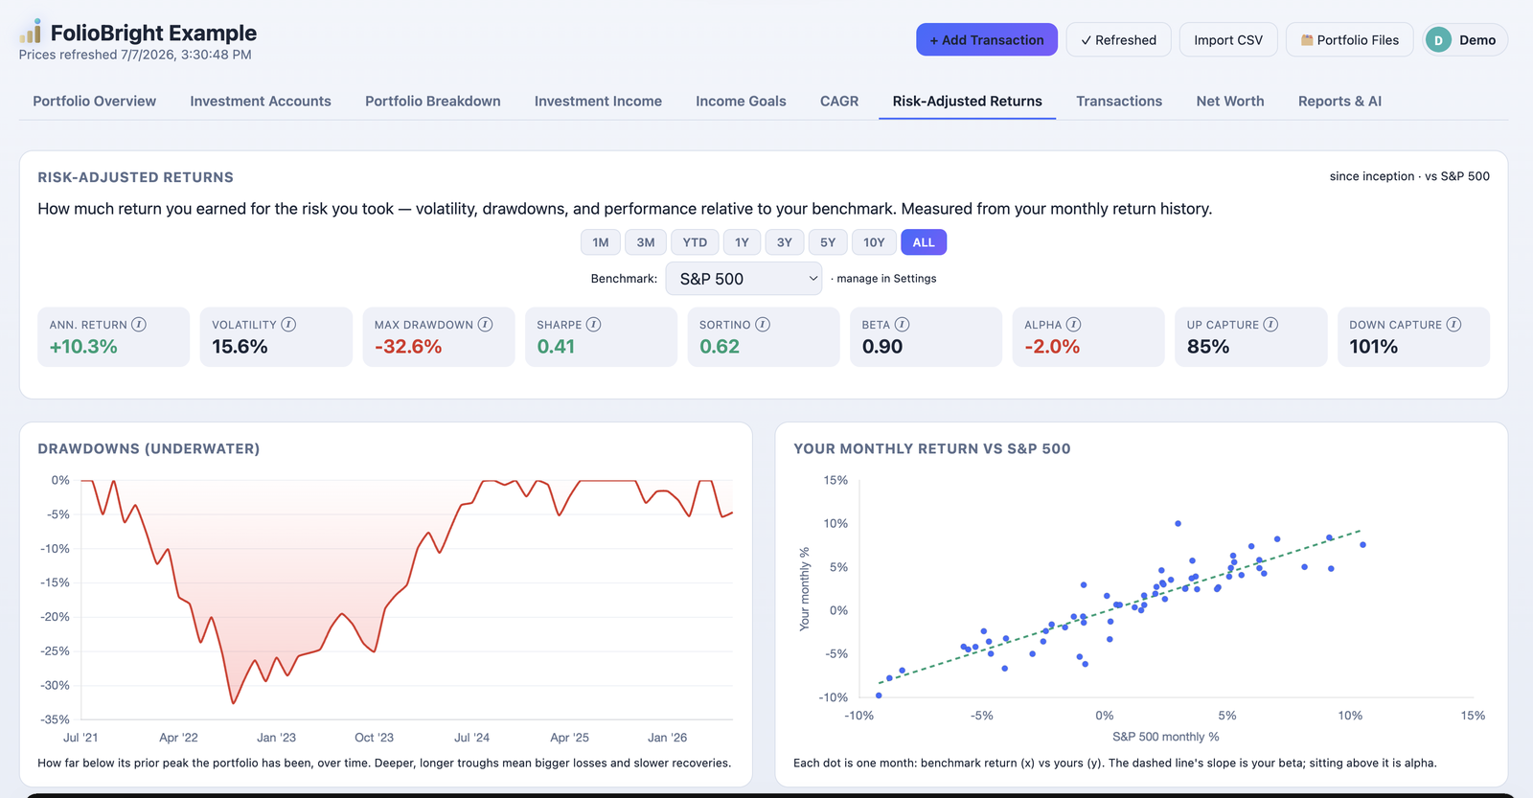
Task: Click the Demo user avatar circle
Action: [x=1438, y=40]
